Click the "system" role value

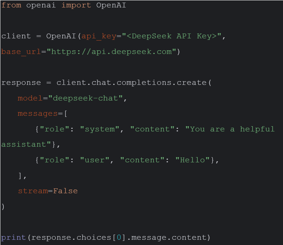100,129
